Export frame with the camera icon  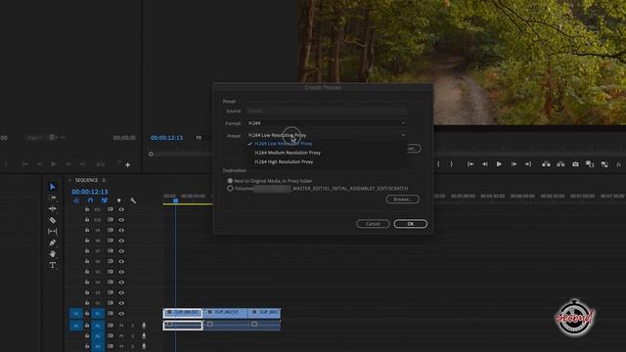575,164
